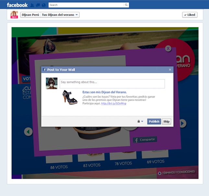Click the user profile picture in dialog
Screen dimensions: 209x196
(x=52, y=83)
